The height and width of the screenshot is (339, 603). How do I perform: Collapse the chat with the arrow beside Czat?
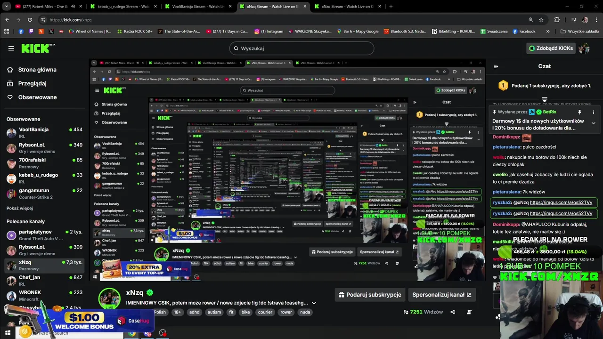(x=496, y=66)
